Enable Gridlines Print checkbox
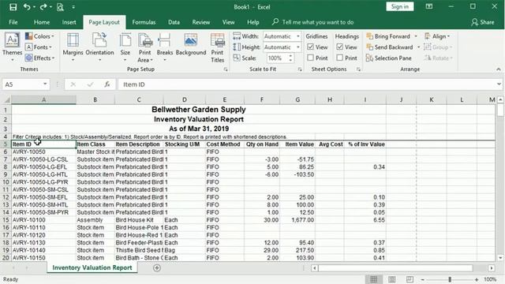Image resolution: width=505 pixels, height=284 pixels. click(x=310, y=58)
